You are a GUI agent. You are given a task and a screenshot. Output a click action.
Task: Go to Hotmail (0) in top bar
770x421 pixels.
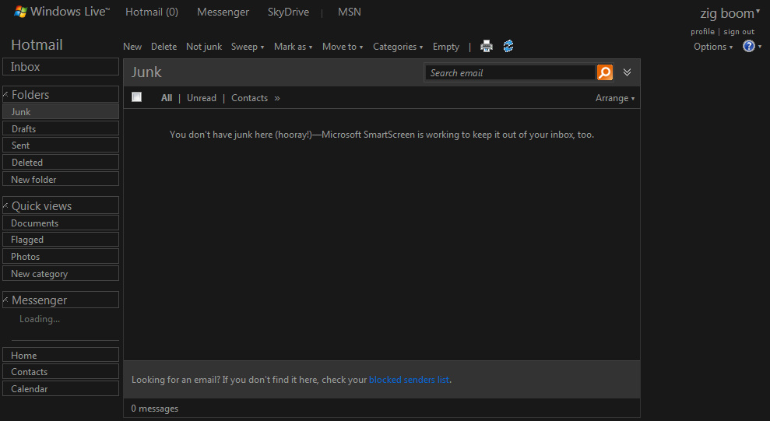pos(152,12)
